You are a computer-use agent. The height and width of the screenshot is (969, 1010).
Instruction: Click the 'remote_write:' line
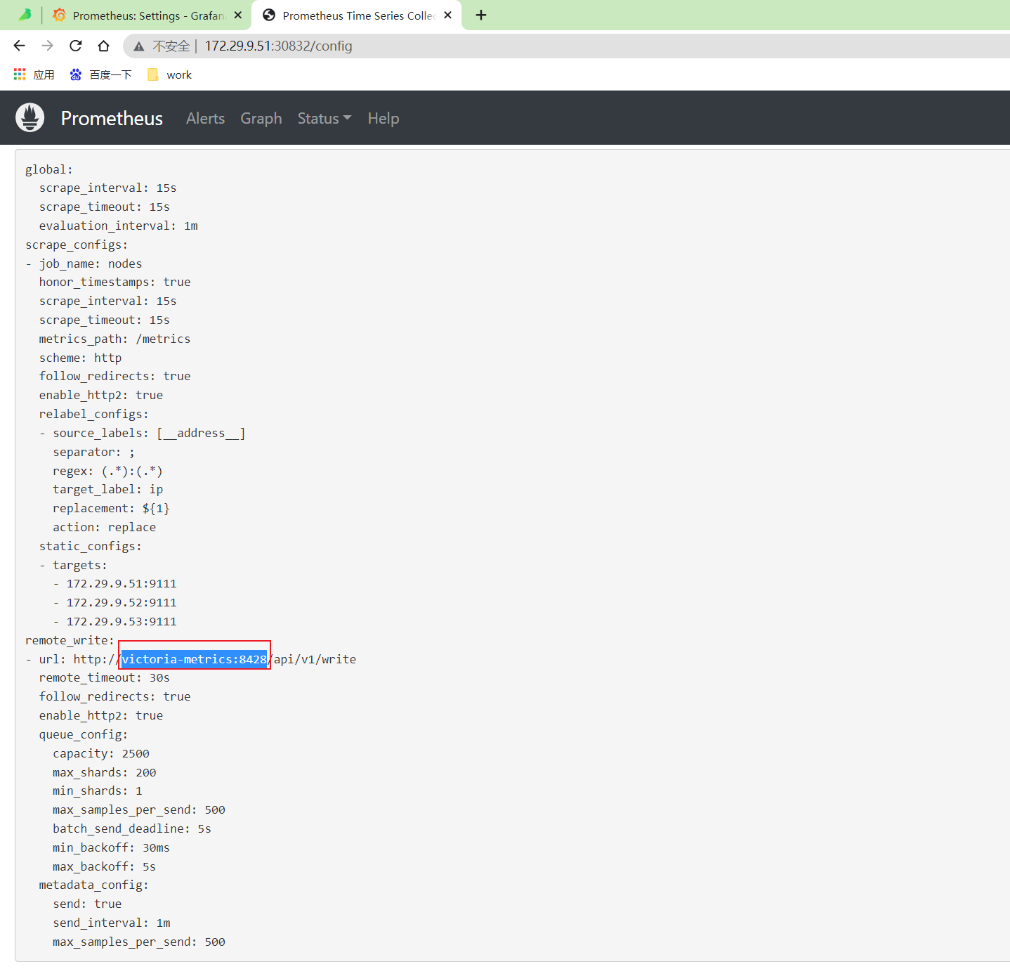coord(70,640)
